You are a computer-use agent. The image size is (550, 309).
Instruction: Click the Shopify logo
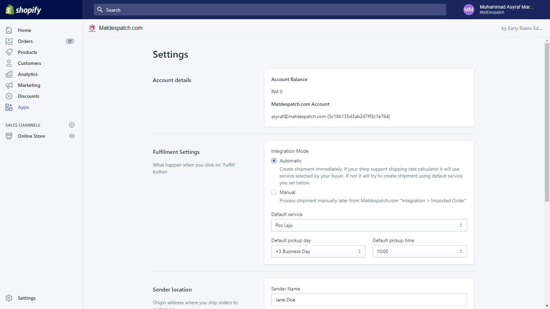(x=23, y=10)
